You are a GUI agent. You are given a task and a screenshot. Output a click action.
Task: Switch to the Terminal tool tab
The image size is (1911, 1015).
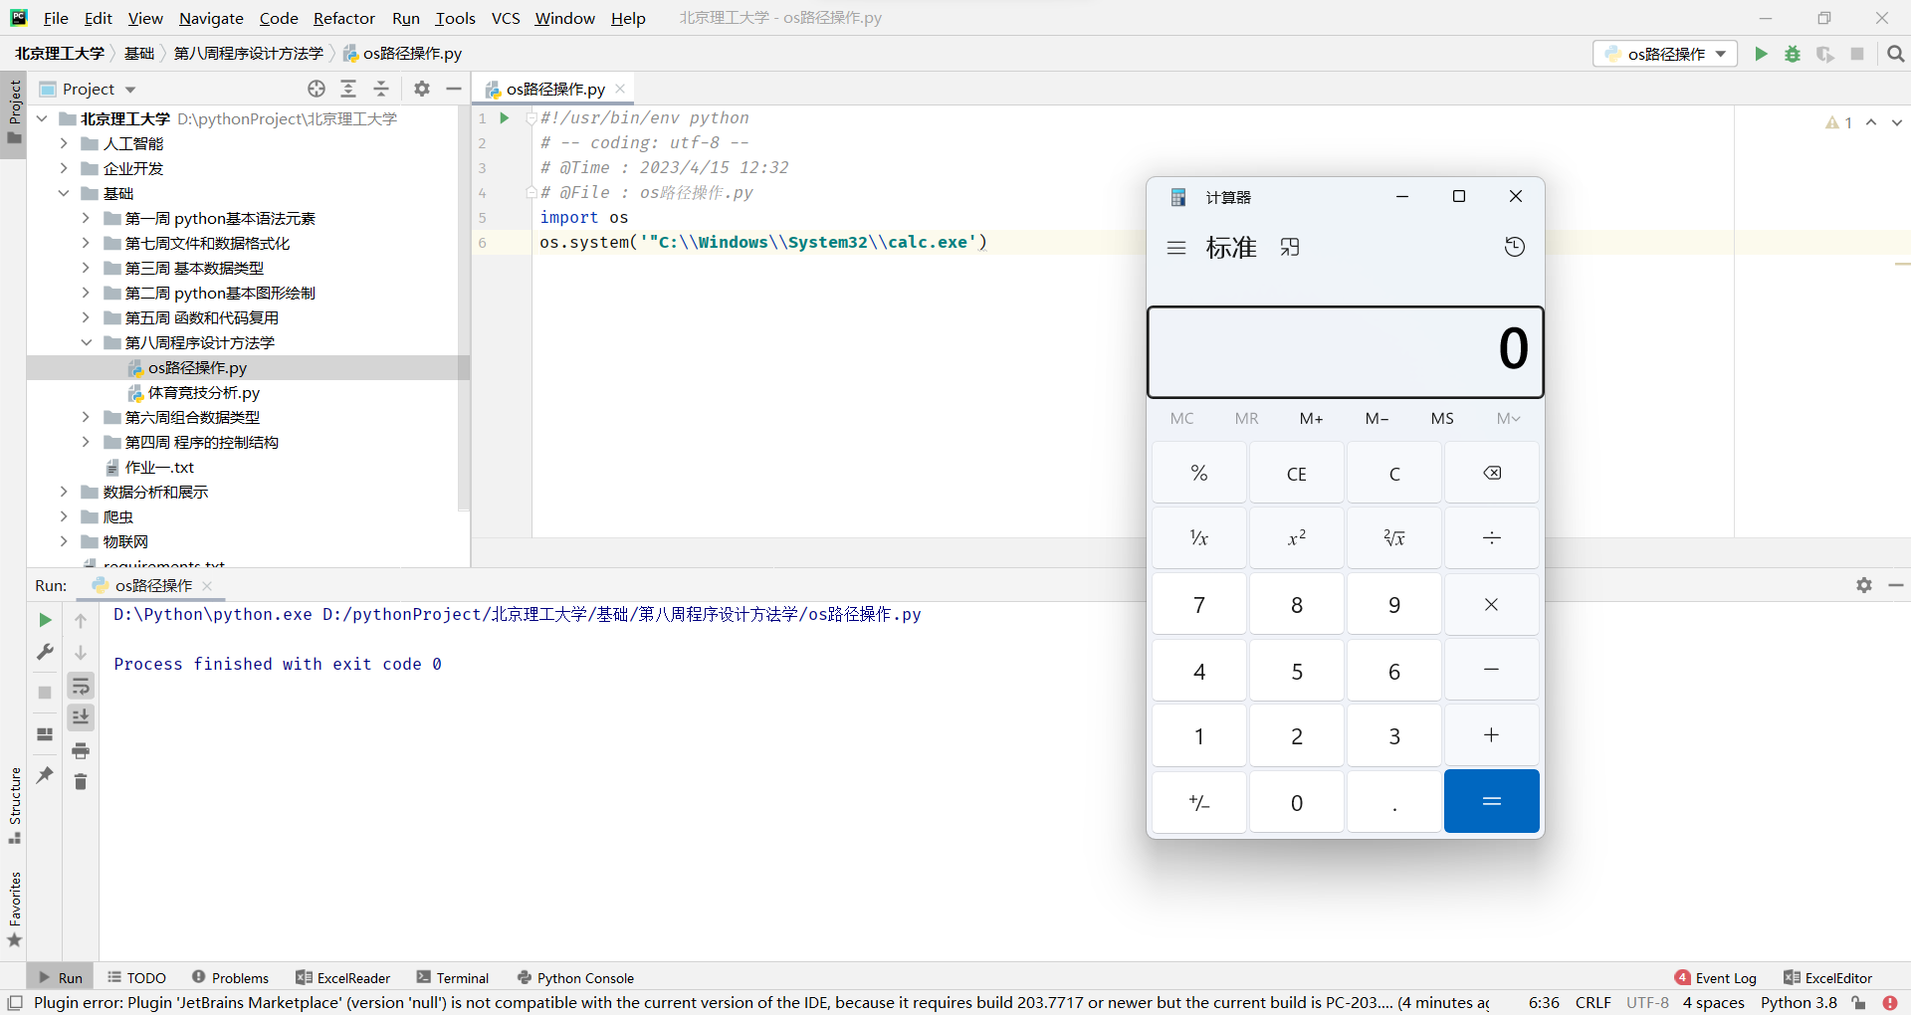[x=453, y=978]
